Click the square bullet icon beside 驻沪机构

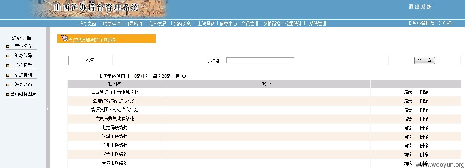pos(7,75)
